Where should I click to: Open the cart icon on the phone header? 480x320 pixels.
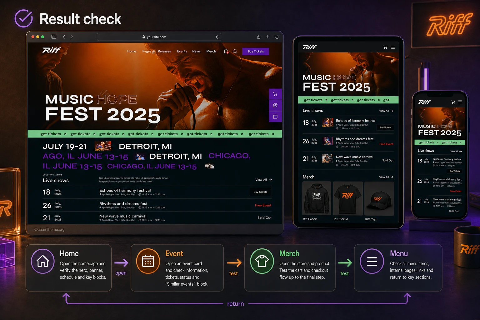453,102
